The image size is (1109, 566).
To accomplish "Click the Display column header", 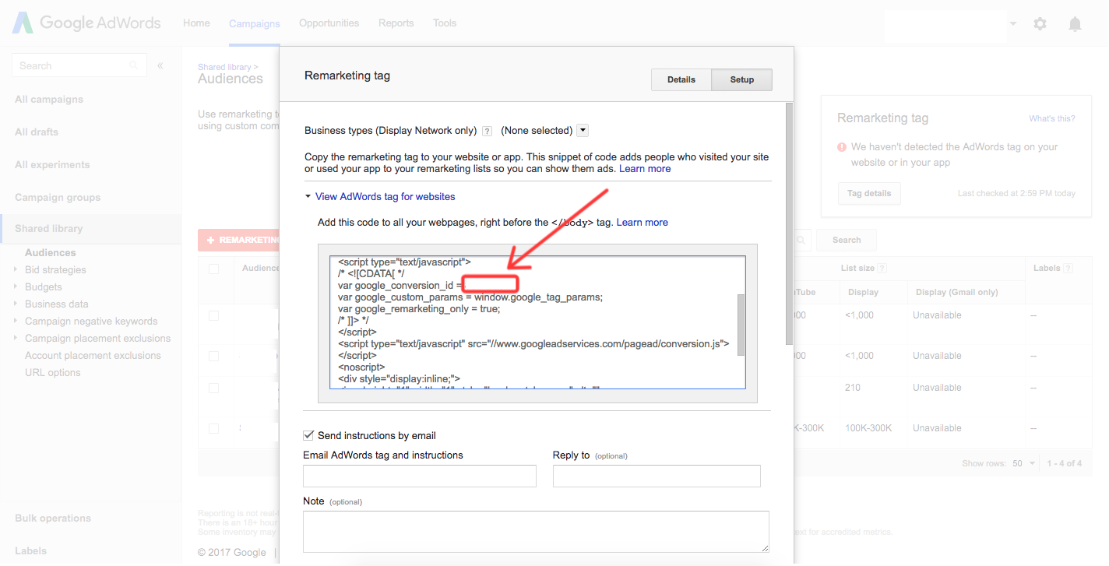I will [x=863, y=293].
